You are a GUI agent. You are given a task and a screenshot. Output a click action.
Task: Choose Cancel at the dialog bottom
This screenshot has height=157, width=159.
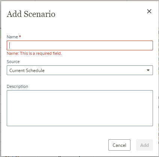[119, 145]
